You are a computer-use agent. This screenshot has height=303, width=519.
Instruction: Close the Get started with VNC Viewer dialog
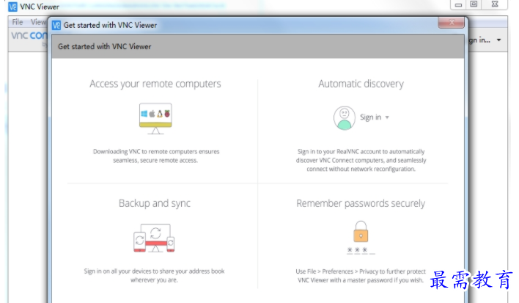[x=451, y=23]
